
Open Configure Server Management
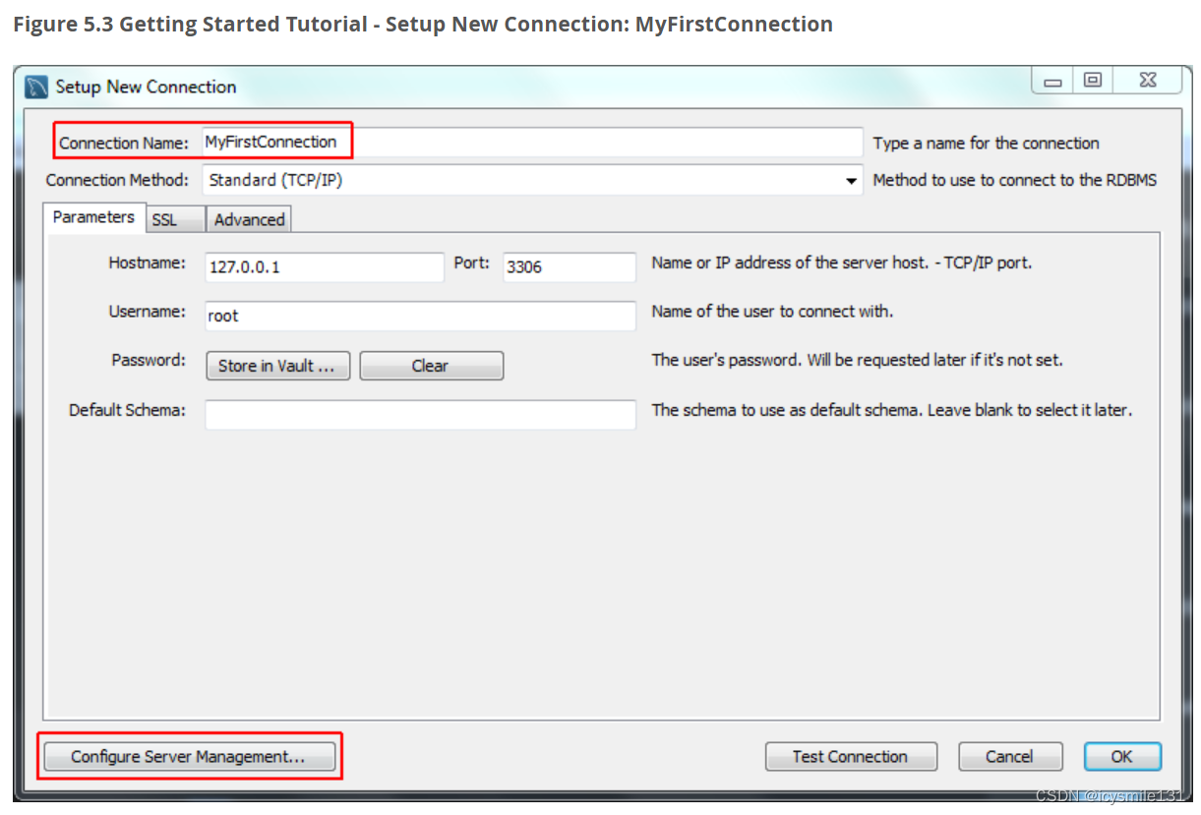tap(188, 756)
